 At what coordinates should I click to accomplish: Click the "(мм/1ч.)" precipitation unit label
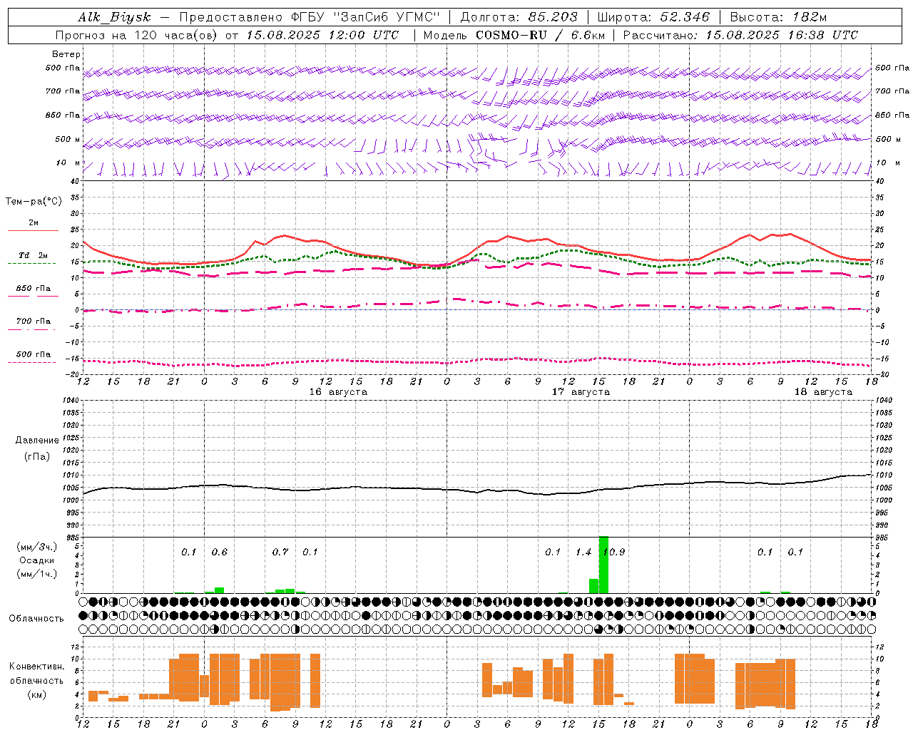coord(36,574)
